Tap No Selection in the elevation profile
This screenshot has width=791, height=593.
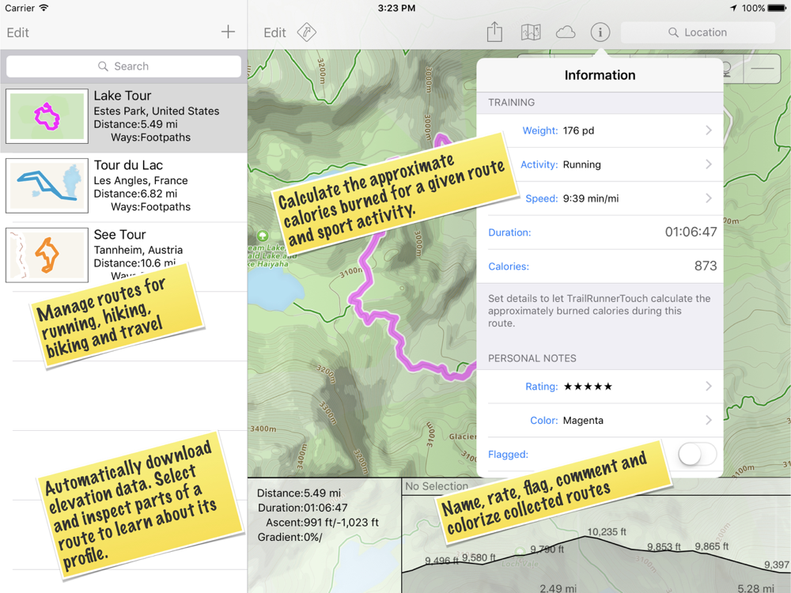[x=437, y=486]
